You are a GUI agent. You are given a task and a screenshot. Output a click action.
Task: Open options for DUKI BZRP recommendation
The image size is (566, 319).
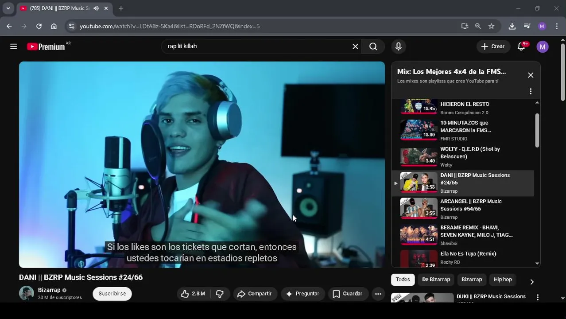pos(538,297)
